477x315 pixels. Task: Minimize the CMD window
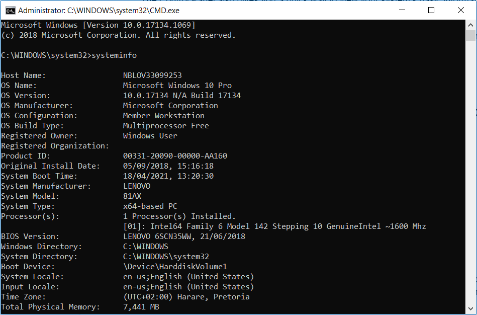coord(401,10)
